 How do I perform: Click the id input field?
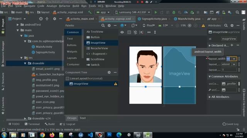(x=229, y=39)
